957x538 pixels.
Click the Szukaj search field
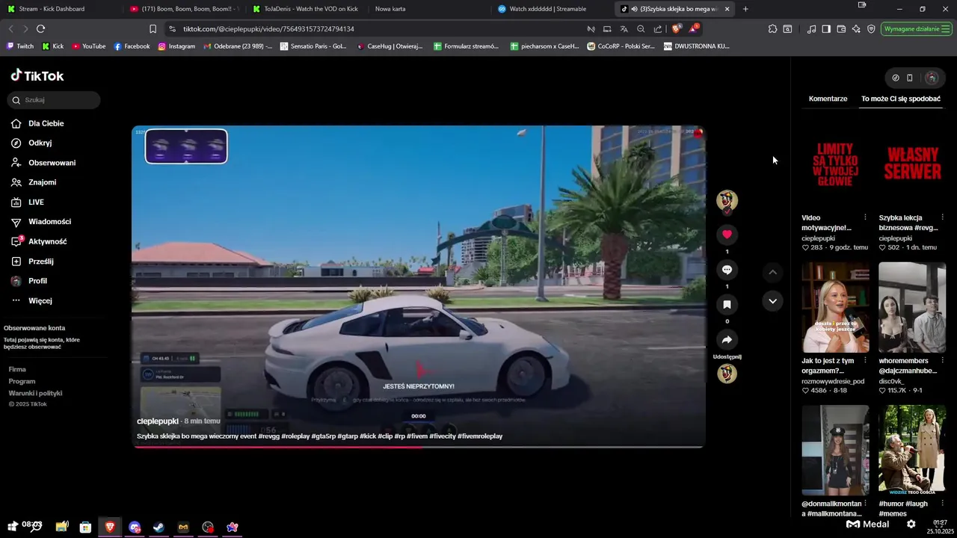click(54, 100)
